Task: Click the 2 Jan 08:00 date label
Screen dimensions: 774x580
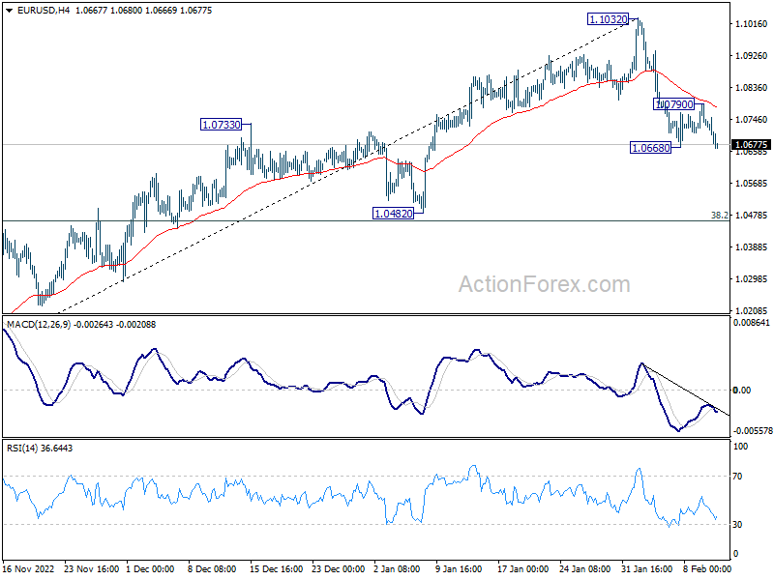Action: coord(397,568)
